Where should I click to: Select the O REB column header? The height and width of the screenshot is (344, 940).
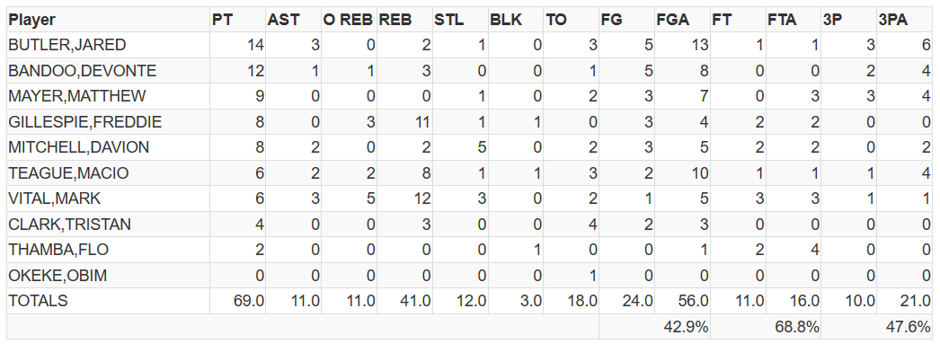point(349,20)
